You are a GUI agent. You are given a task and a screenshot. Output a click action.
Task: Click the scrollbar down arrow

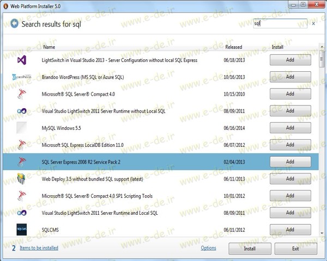click(322, 233)
